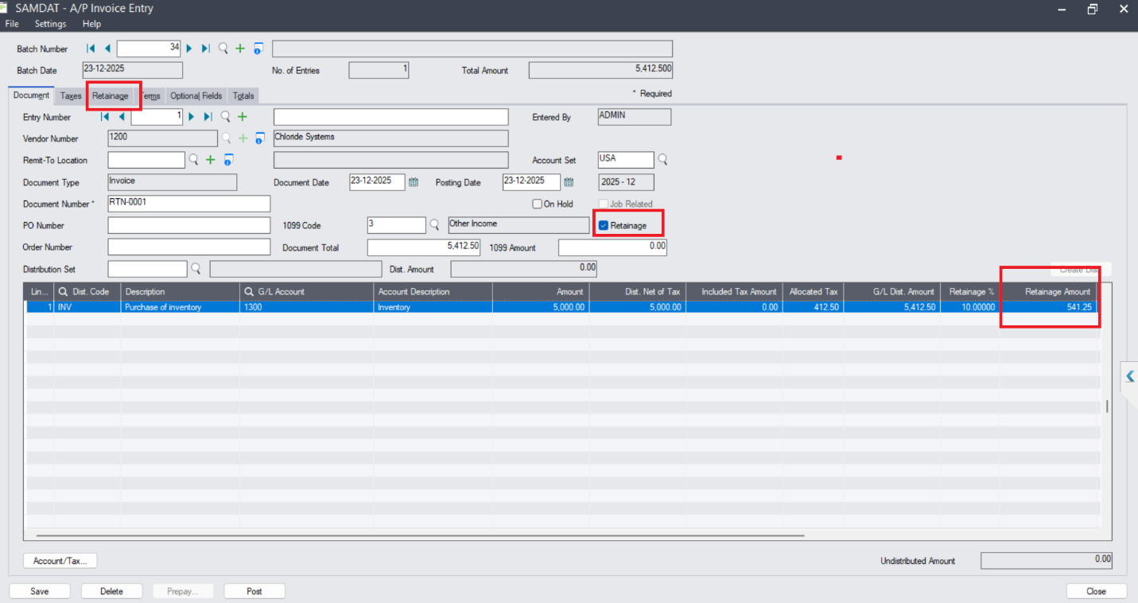
Task: Click the Document Number input field
Action: (188, 204)
